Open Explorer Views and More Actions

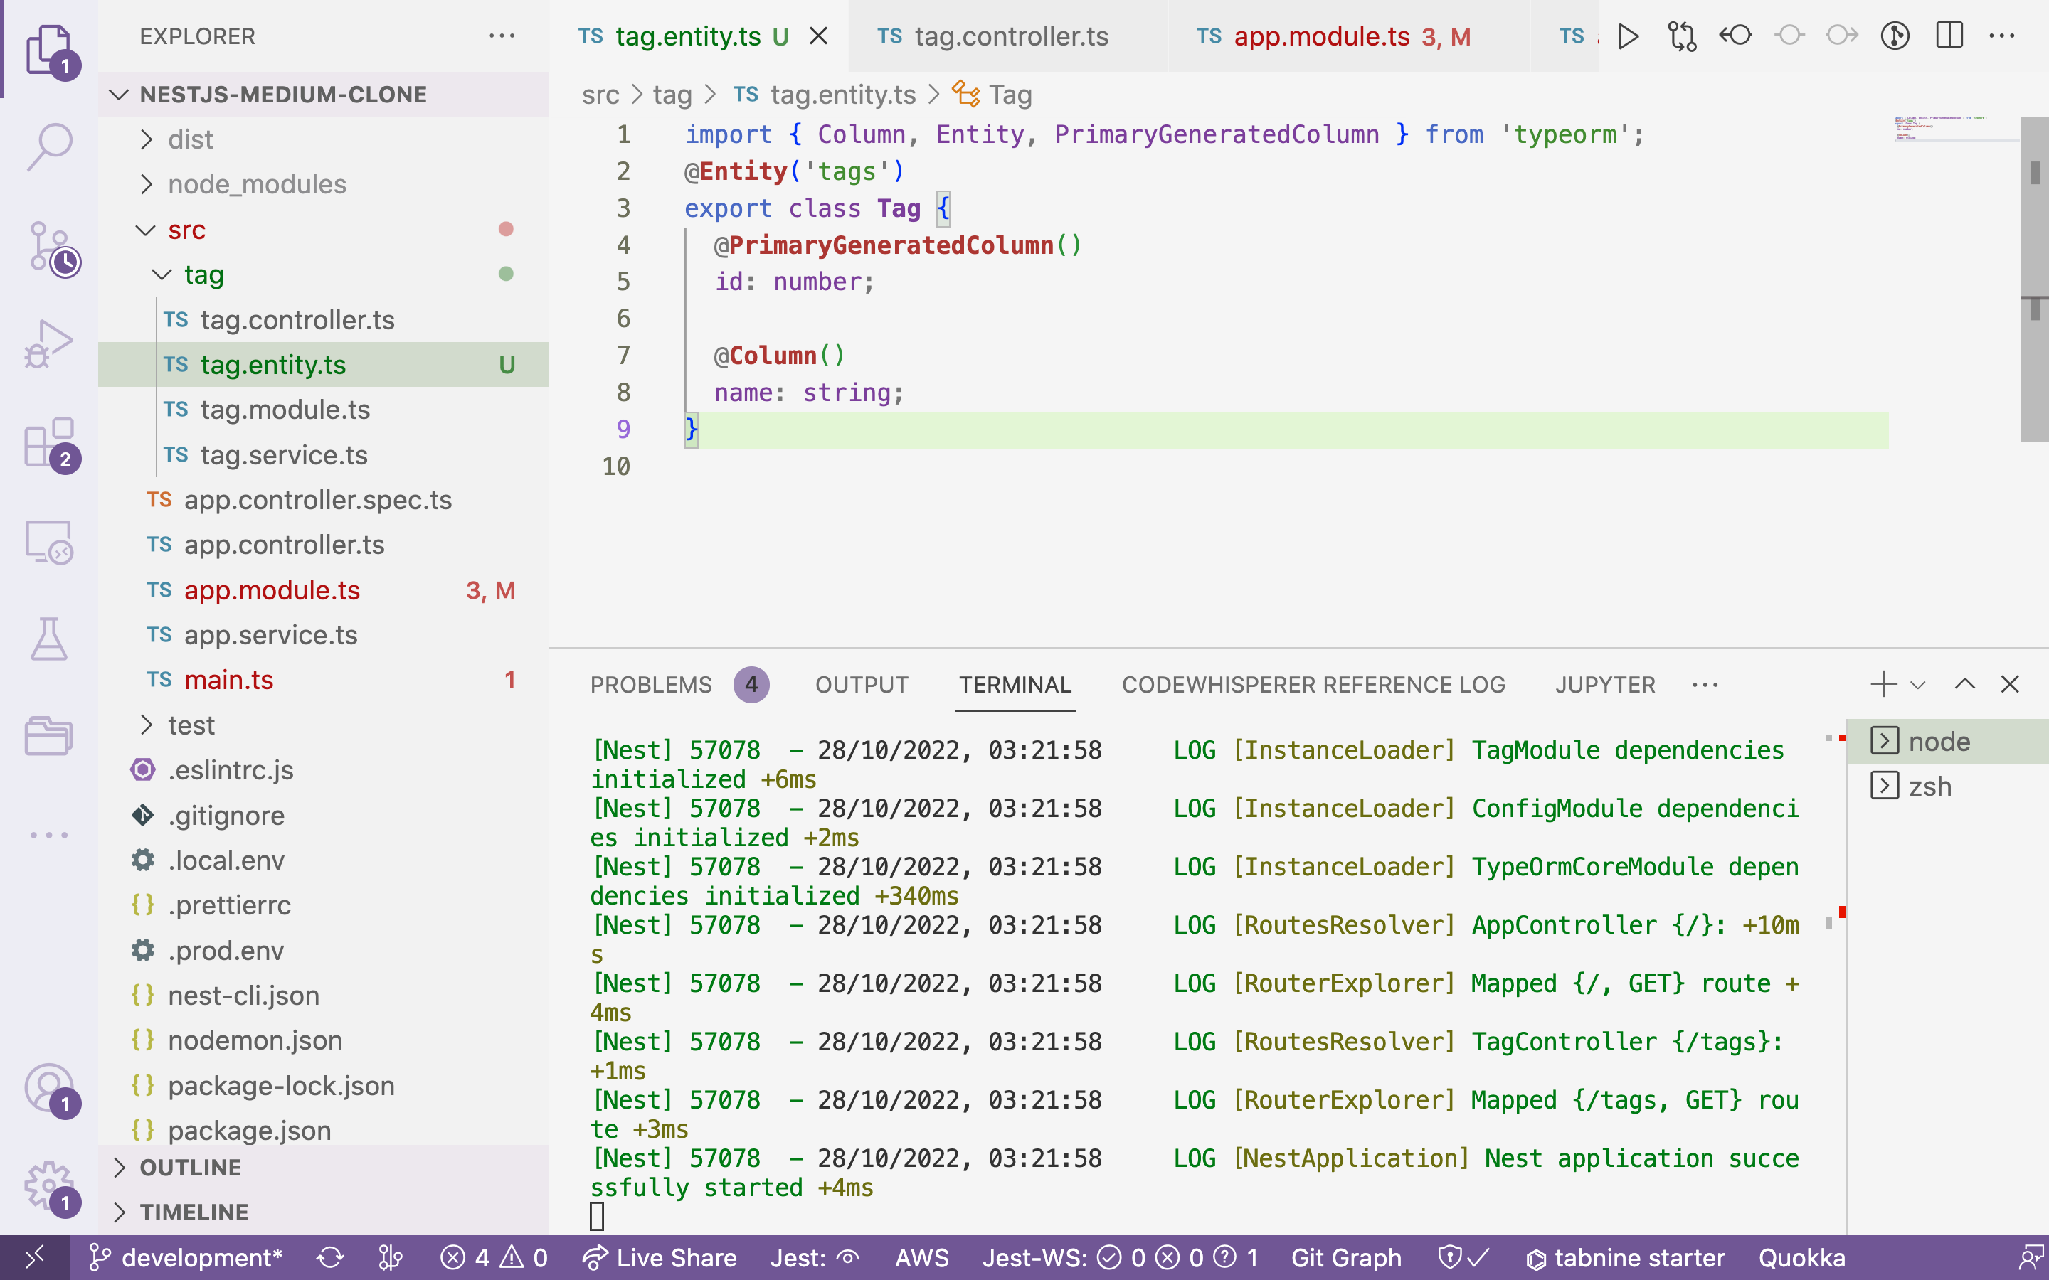tap(502, 36)
